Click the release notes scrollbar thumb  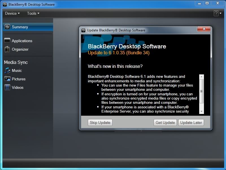(x=201, y=91)
